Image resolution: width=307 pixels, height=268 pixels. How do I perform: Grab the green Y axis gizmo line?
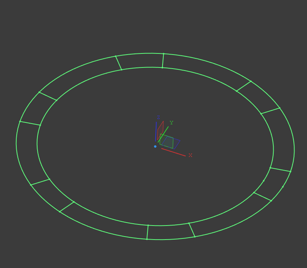click(x=163, y=134)
